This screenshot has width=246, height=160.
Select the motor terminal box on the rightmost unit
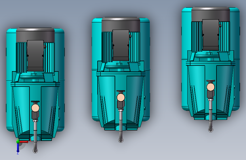click(211, 35)
